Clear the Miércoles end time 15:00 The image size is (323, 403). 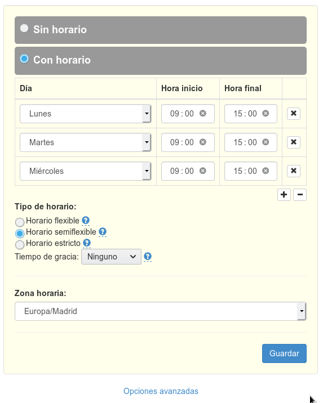click(x=266, y=171)
